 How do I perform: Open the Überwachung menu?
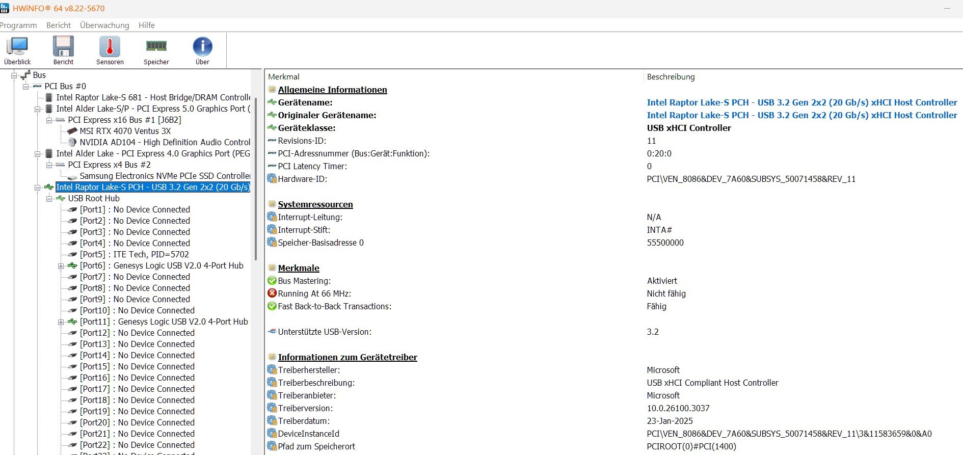pyautogui.click(x=104, y=25)
